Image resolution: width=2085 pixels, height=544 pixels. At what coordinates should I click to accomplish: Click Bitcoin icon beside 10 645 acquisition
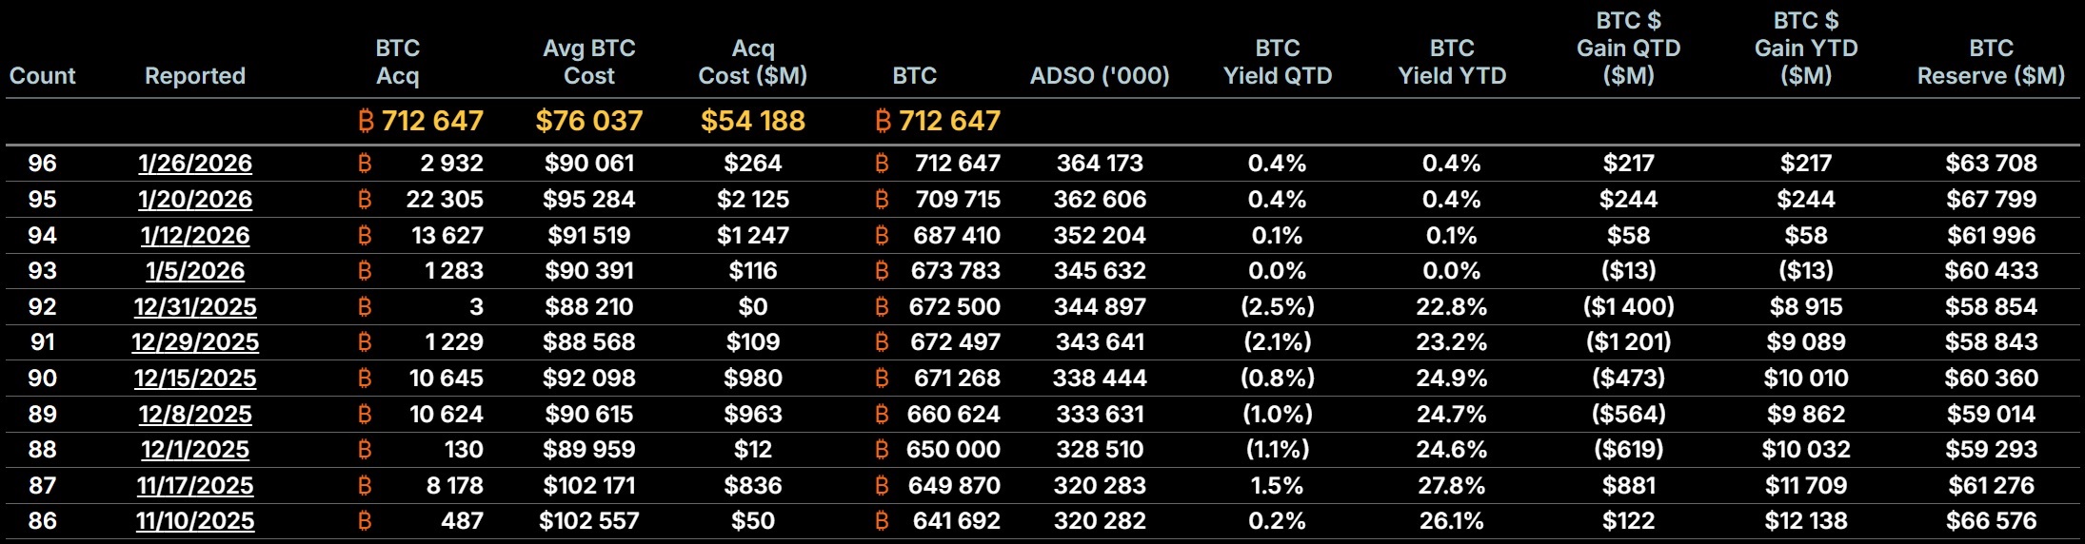pyautogui.click(x=365, y=379)
